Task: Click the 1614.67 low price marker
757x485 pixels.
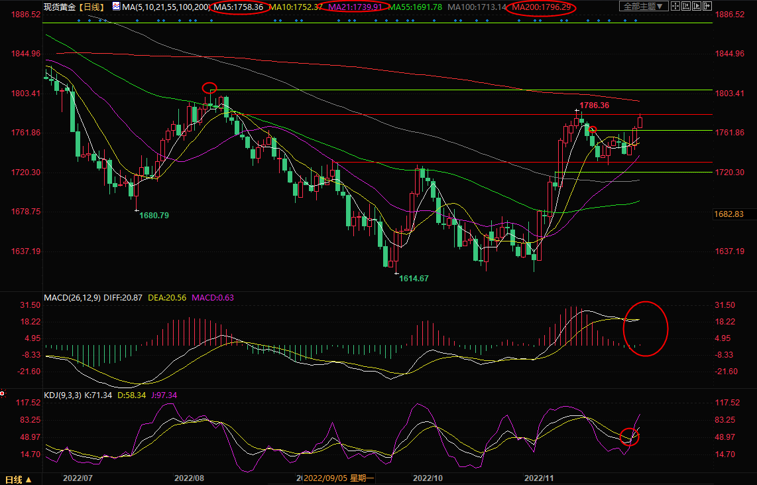Action: (x=414, y=279)
